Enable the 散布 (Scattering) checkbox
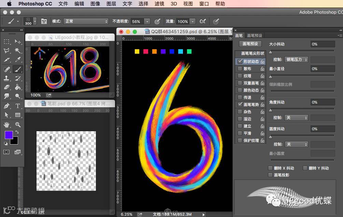This screenshot has width=343, height=217. (240, 69)
